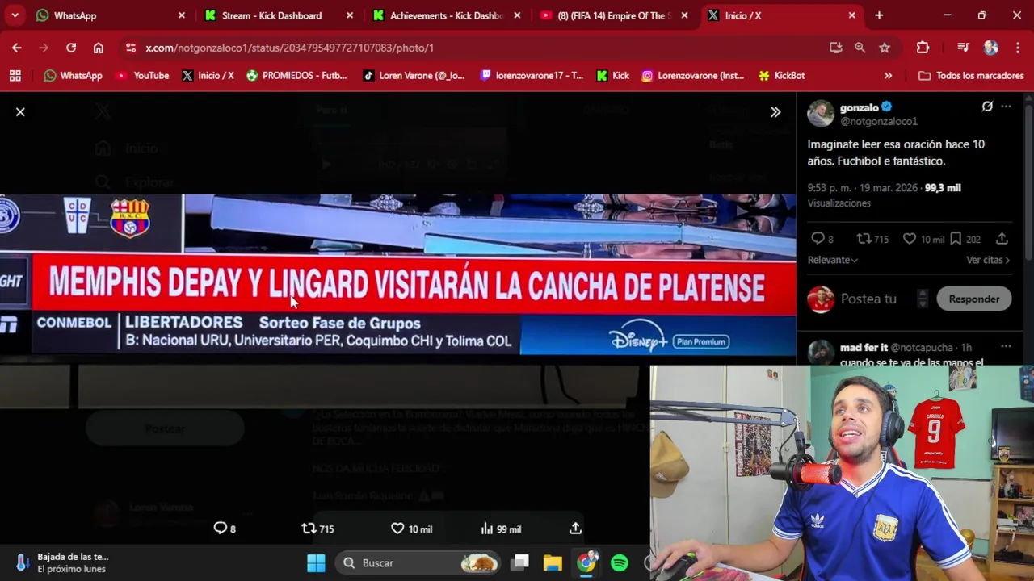
Task: Like using the 10 mil heart under photo
Action: click(x=411, y=529)
